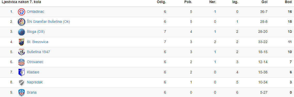
Task: Click the Kladare blue shield icon
Action: pyautogui.click(x=21, y=72)
